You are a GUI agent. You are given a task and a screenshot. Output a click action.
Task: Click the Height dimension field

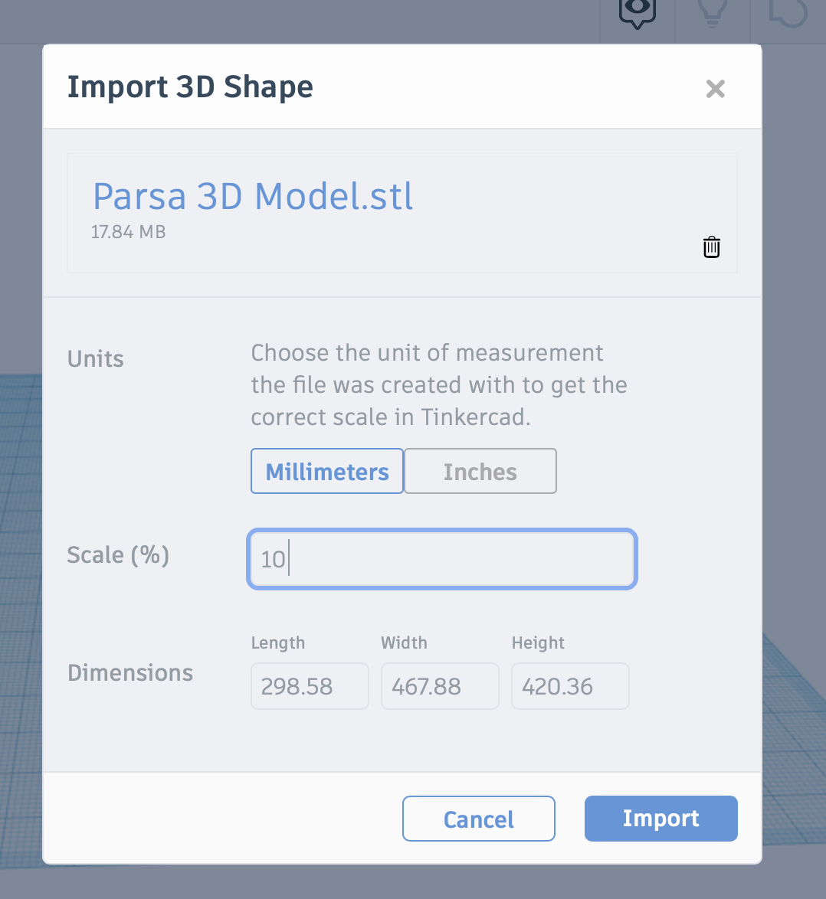(570, 686)
